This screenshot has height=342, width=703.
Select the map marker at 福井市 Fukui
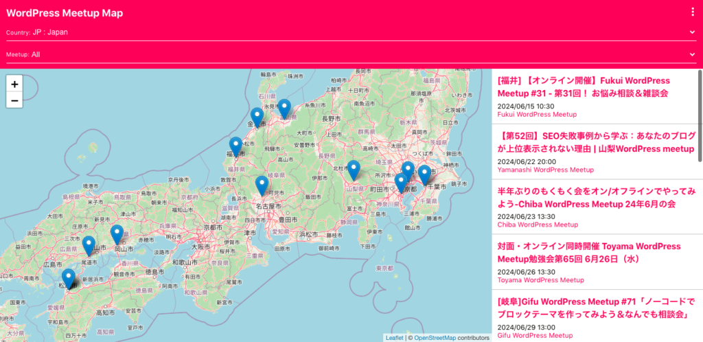pyautogui.click(x=235, y=146)
